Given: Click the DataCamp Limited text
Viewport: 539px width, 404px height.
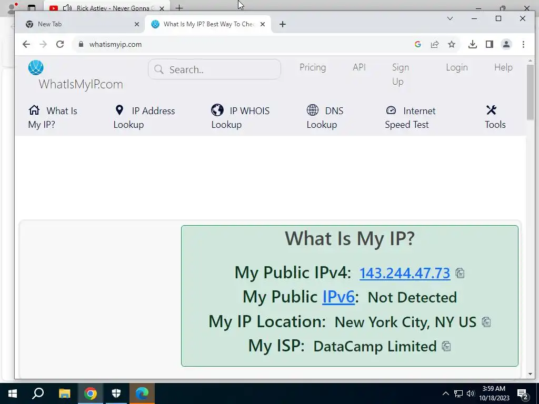Looking at the screenshot, I should (375, 346).
